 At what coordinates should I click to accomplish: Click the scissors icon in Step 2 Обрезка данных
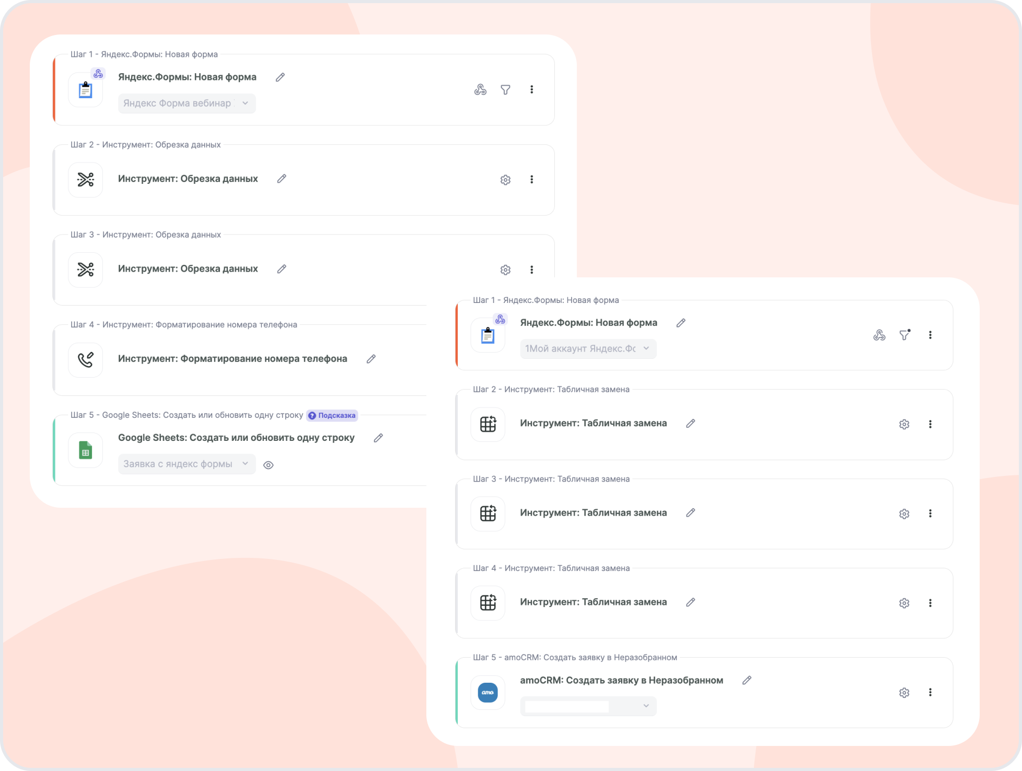click(86, 180)
